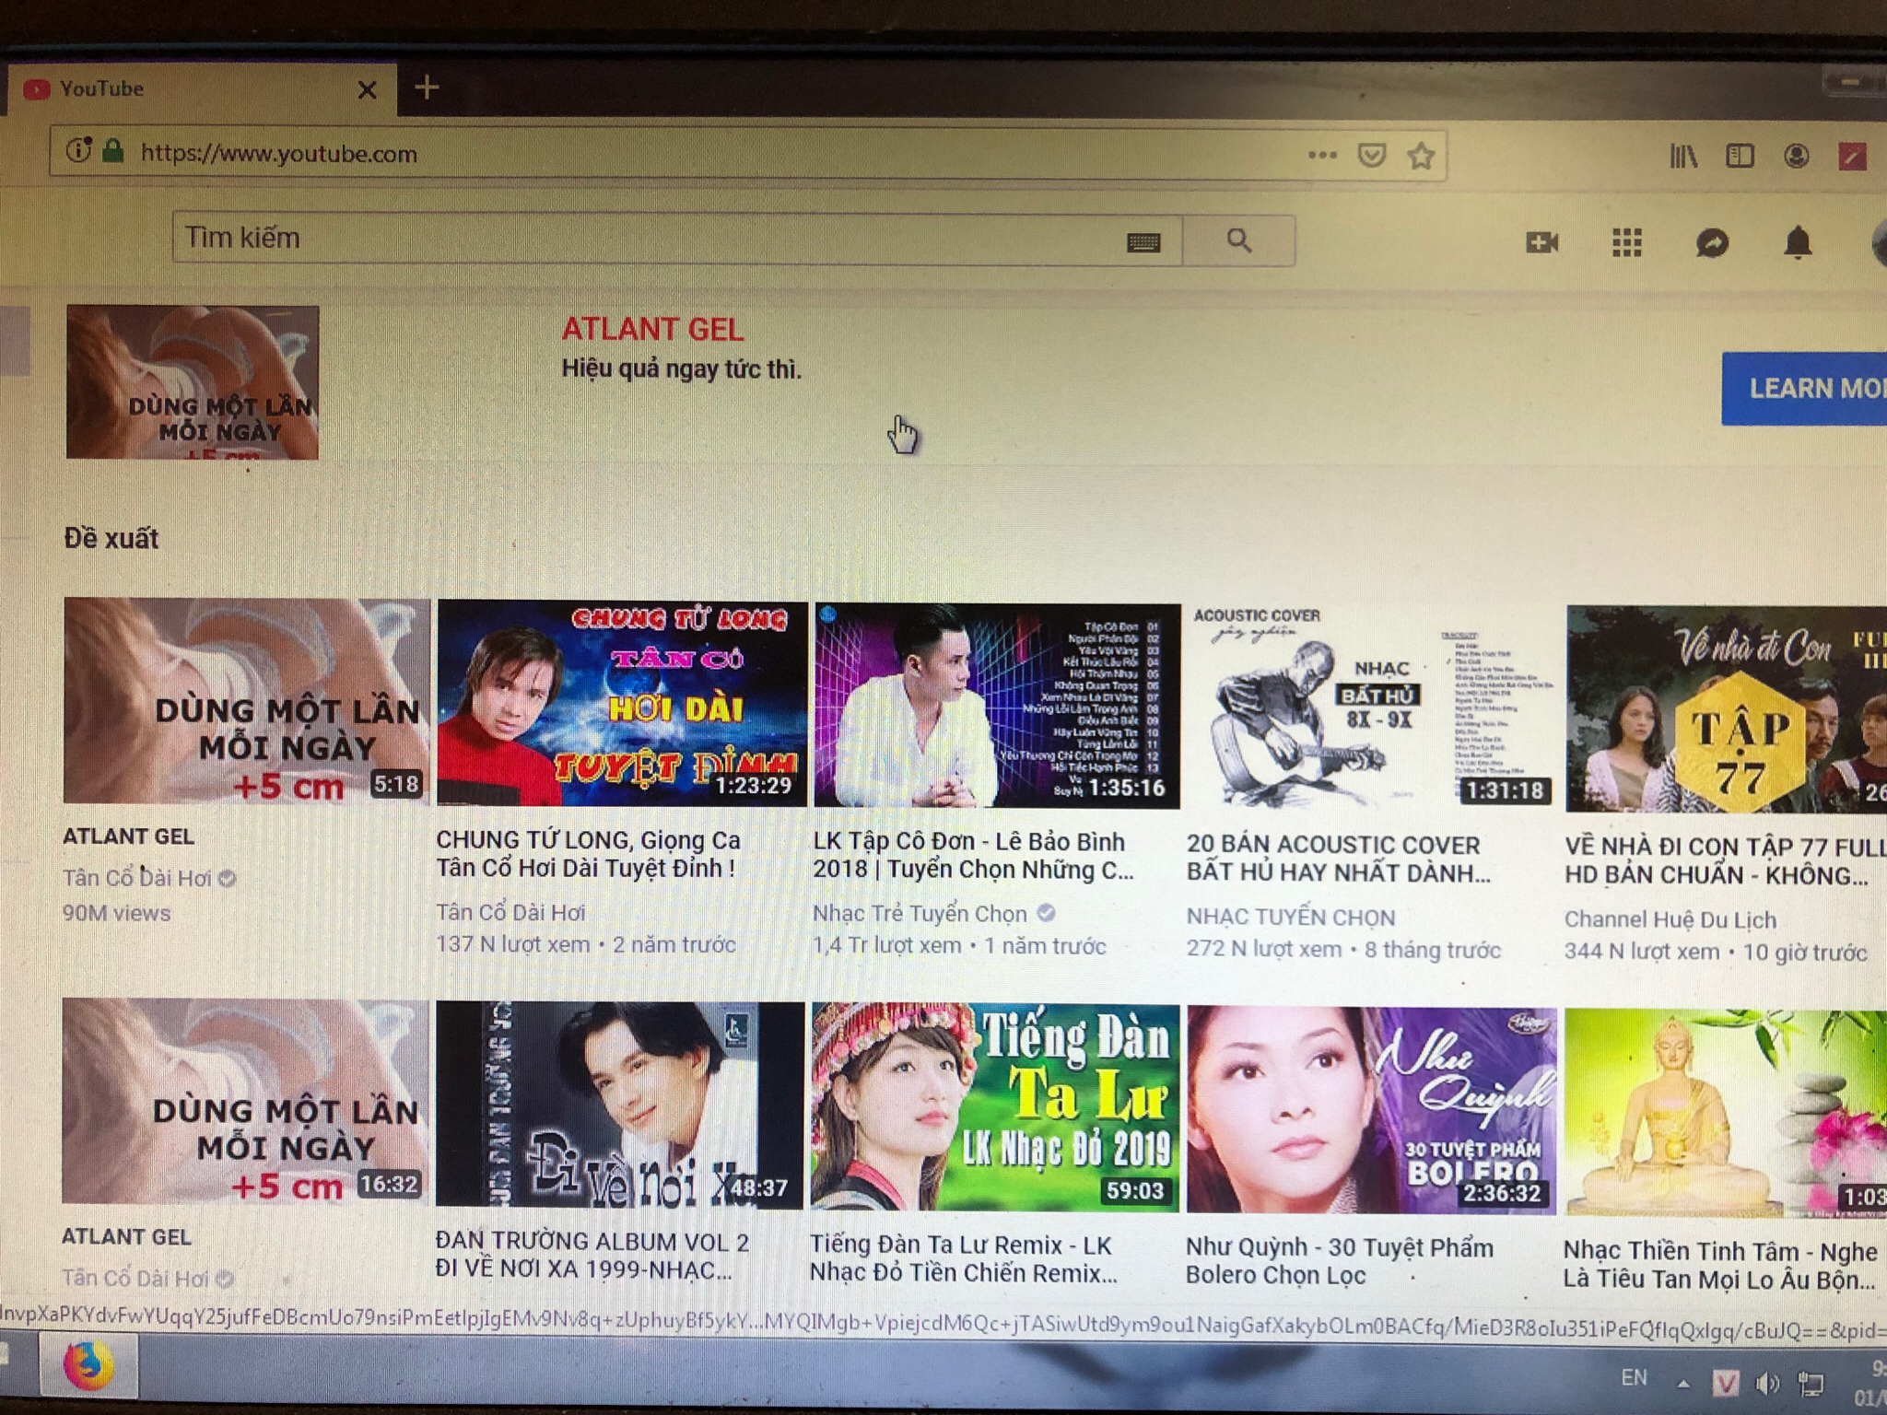The height and width of the screenshot is (1415, 1887).
Task: Click the Đề xuất section heading
Action: 111,538
